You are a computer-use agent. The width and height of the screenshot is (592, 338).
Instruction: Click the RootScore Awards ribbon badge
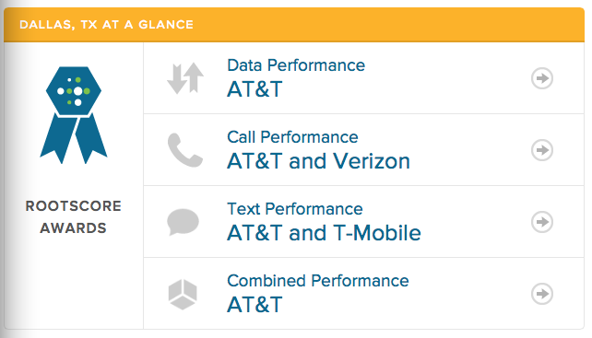tap(74, 115)
